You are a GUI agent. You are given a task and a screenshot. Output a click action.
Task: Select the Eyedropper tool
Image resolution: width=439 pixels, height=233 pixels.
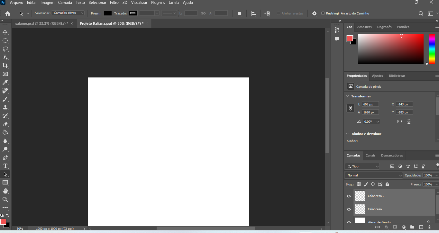[x=5, y=83]
